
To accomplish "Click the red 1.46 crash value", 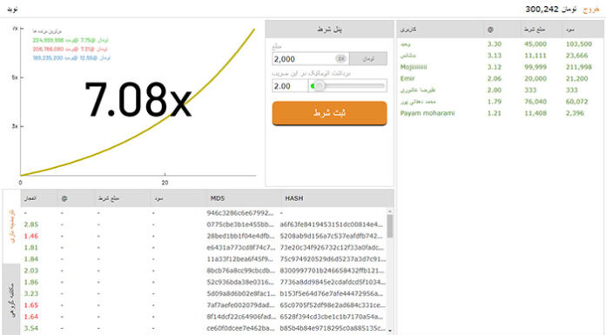I will click(31, 236).
